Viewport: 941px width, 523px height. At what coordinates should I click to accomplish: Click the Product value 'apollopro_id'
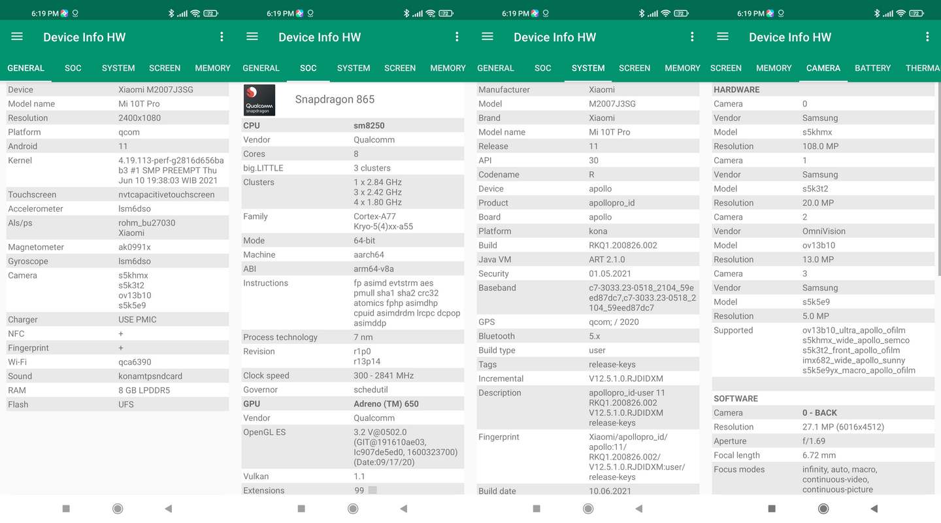pos(612,203)
